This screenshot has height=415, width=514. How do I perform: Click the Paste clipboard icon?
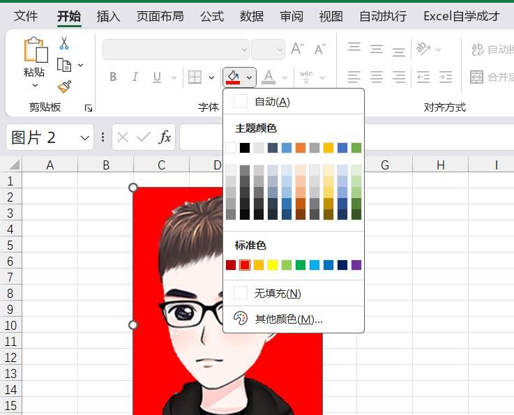pyautogui.click(x=34, y=52)
